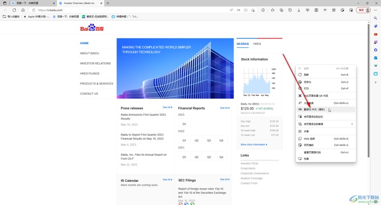Click See All next to SEC Filings
This screenshot has height=205, width=381.
click(225, 179)
